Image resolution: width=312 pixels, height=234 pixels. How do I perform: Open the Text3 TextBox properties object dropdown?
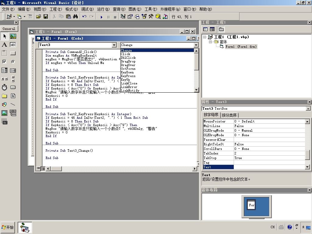pyautogui.click(x=308, y=109)
